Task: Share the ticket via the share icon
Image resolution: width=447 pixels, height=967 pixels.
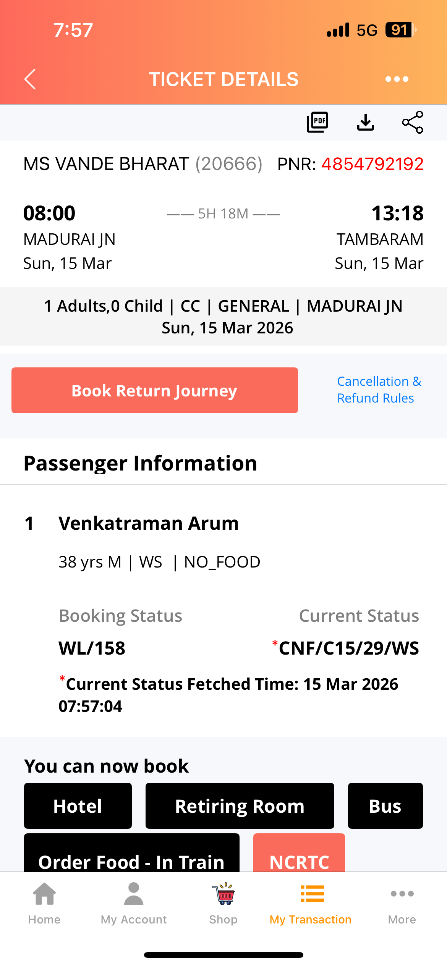Action: [413, 122]
